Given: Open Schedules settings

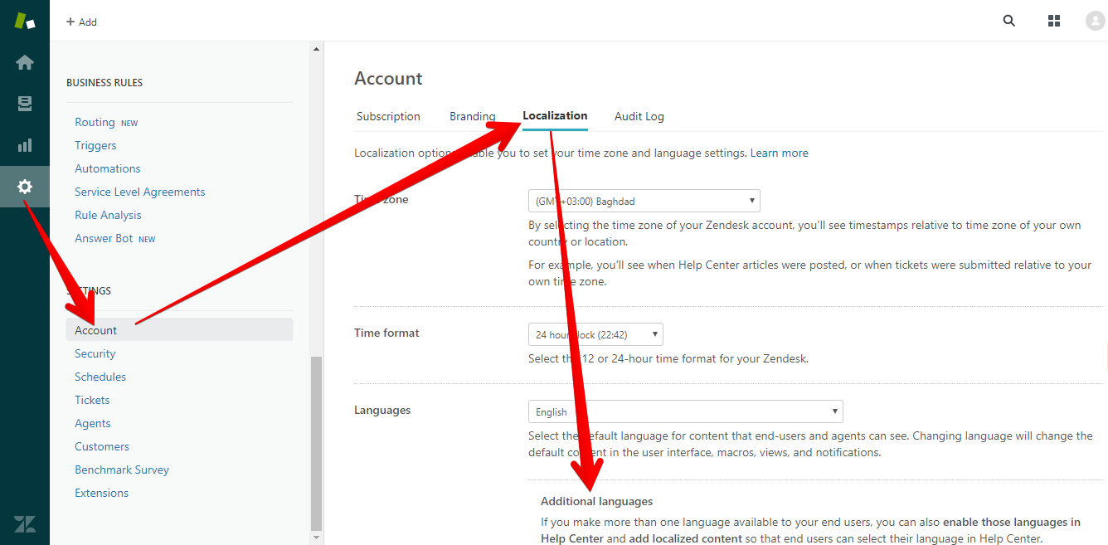Looking at the screenshot, I should click(x=100, y=377).
